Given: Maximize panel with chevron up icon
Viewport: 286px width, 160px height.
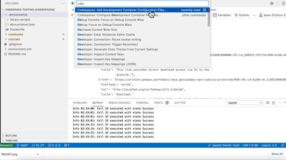Looking at the screenshot, I should 285,103.
